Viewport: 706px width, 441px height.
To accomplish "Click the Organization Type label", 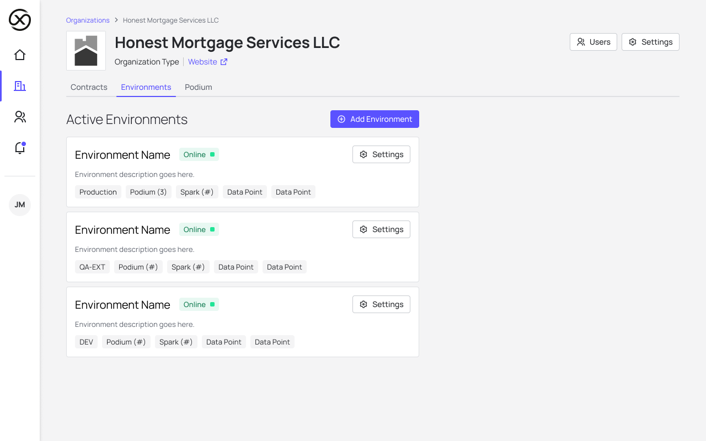I will point(147,62).
